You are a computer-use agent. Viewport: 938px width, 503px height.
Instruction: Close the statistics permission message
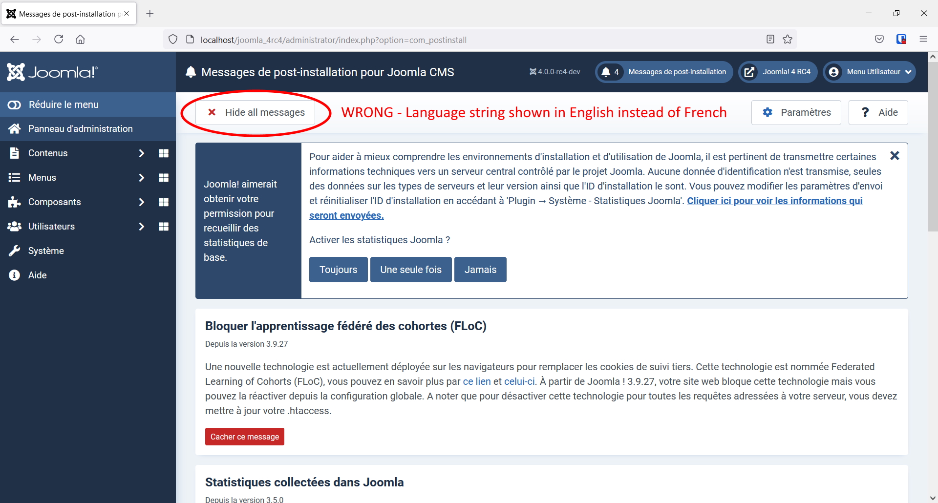pyautogui.click(x=895, y=156)
